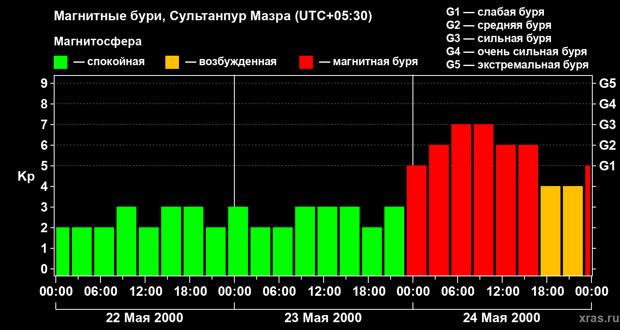Click the chart title 'Магнитные бури, Сультанпур Мазра'
The height and width of the screenshot is (330, 620).
(172, 16)
